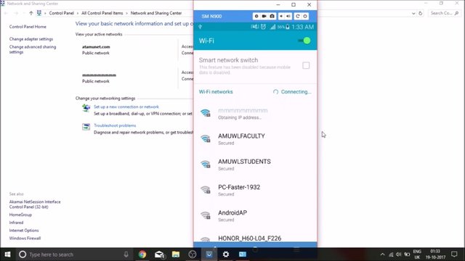Open the Infrared link
Viewport: 465px width, 261px height.
[16, 223]
